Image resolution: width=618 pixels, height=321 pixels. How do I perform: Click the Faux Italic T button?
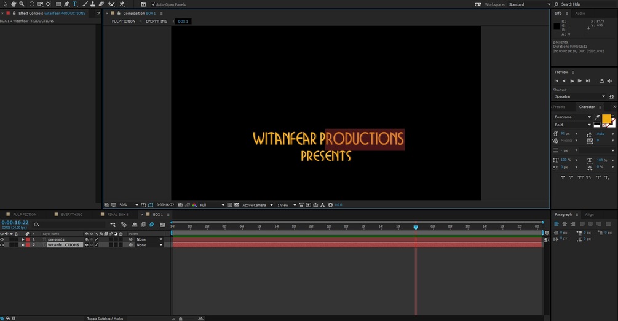coord(571,177)
